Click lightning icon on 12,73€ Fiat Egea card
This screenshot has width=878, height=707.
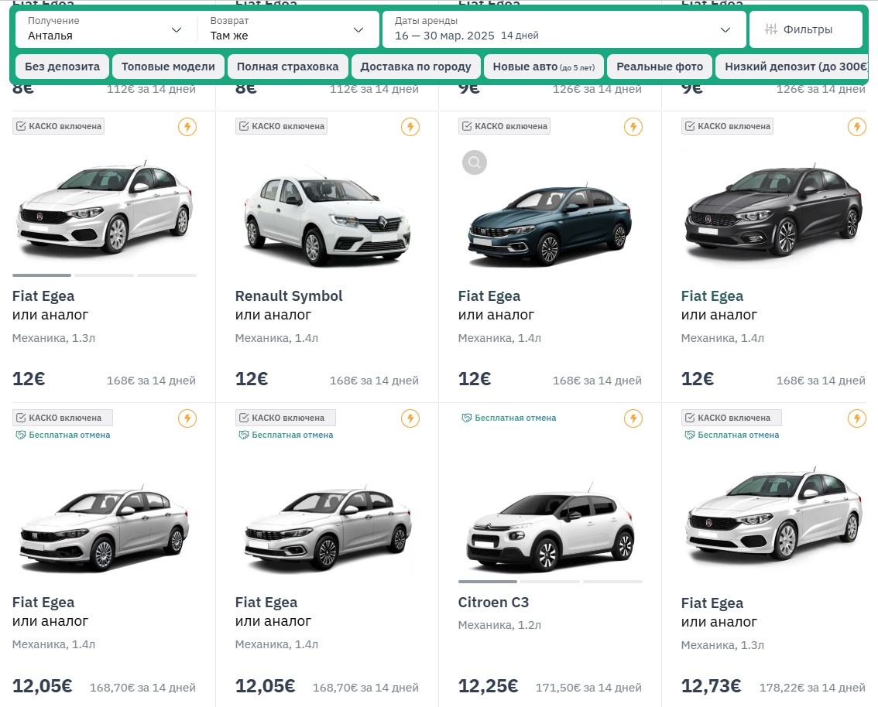pos(856,418)
